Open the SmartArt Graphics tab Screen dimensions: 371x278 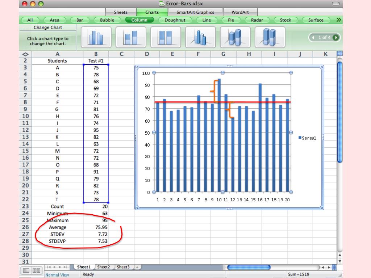(195, 12)
